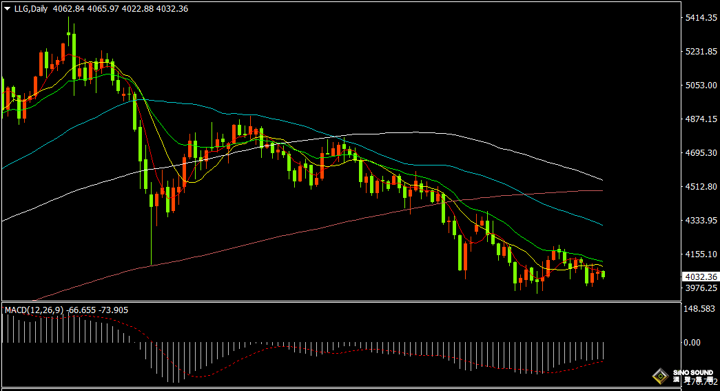
Task: Click the OHLC values 4062.84 4065.97 4022.88 4032.36
Action: click(x=121, y=9)
